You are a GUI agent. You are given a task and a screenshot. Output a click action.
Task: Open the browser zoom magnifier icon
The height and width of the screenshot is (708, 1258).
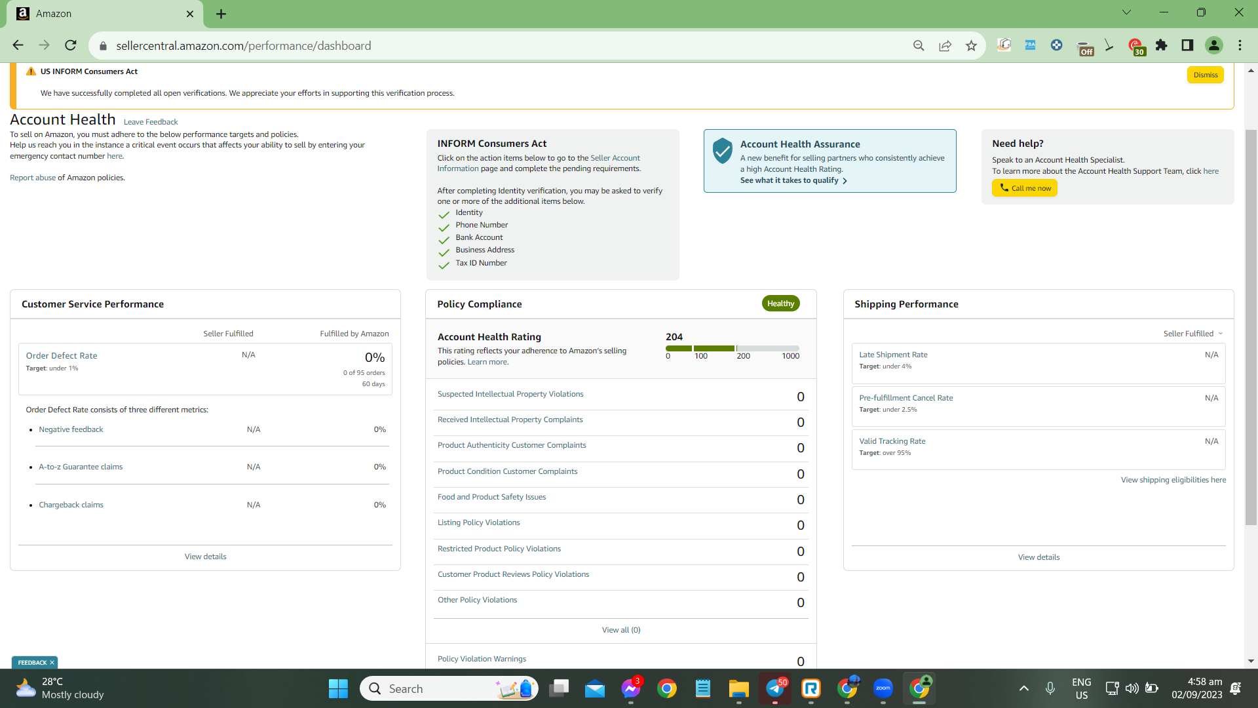[x=919, y=45]
